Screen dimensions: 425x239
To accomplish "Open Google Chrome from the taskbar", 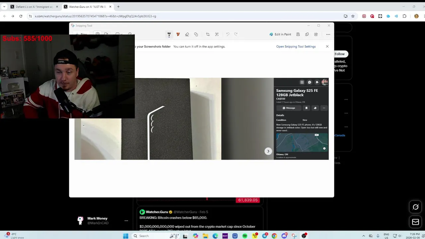I will tap(274, 236).
